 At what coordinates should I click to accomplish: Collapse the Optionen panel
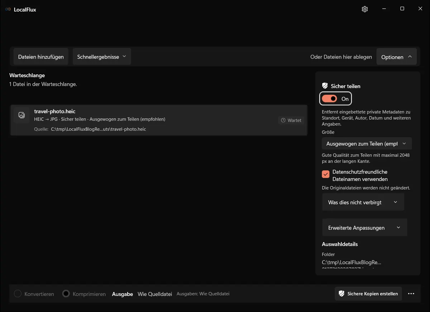click(396, 57)
